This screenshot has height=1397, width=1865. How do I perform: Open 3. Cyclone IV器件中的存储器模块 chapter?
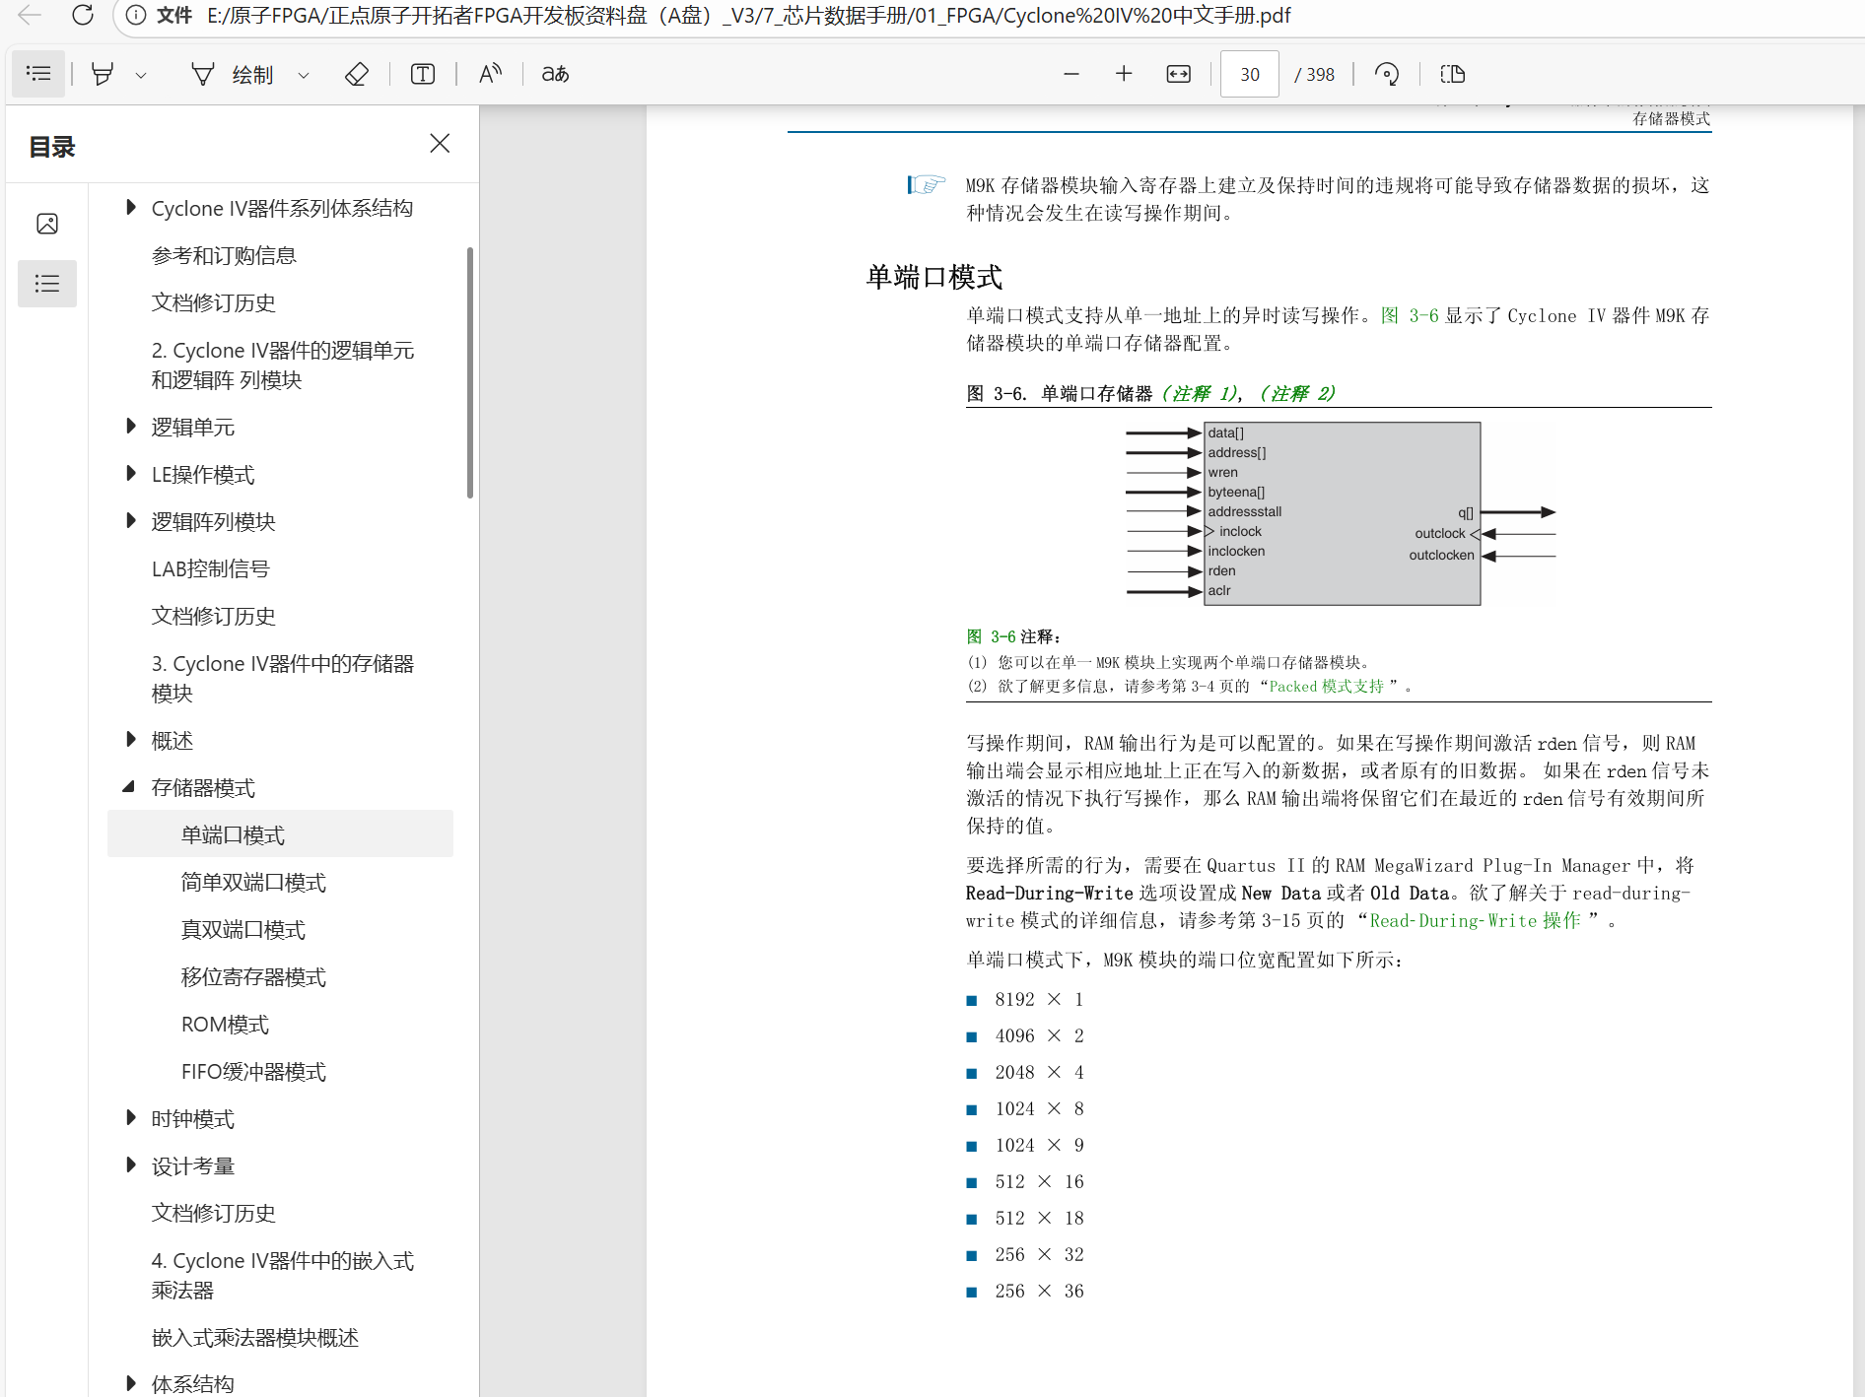283,679
